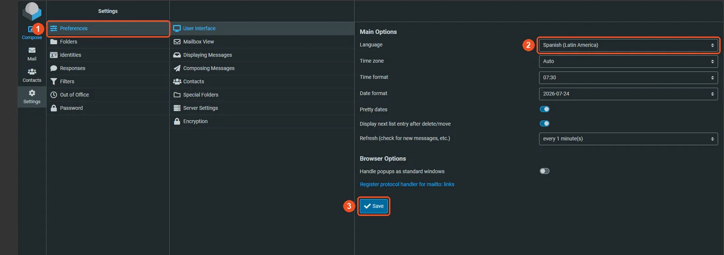Image resolution: width=724 pixels, height=255 pixels.
Task: Click the Composing Messages paper plane icon
Action: point(177,68)
